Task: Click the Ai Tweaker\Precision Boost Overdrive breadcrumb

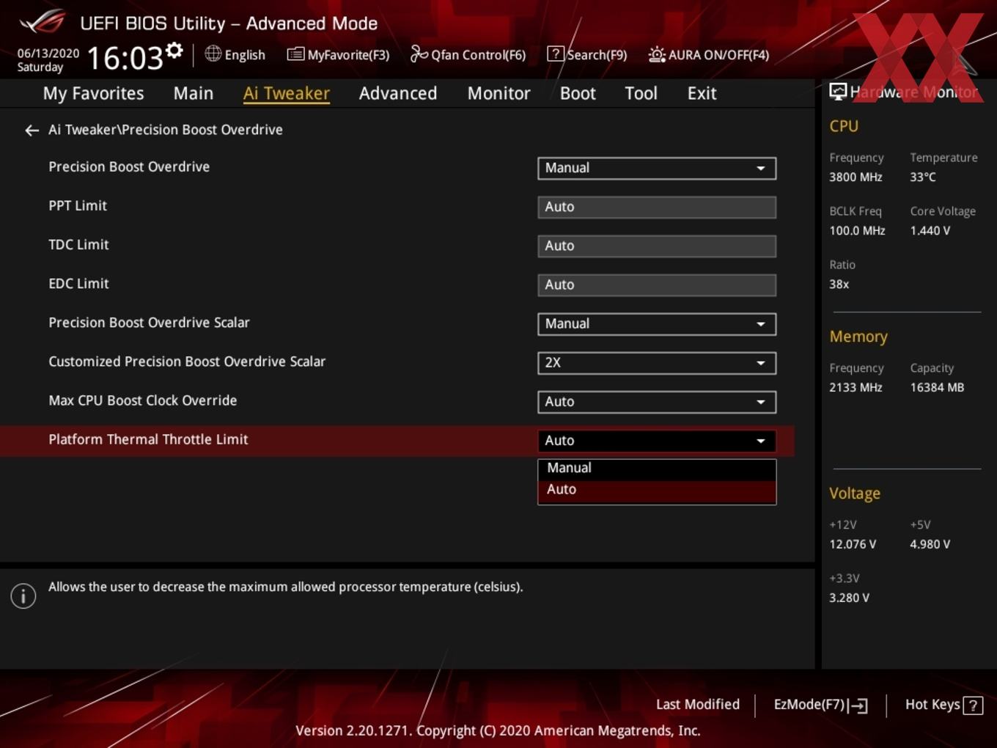Action: [166, 130]
